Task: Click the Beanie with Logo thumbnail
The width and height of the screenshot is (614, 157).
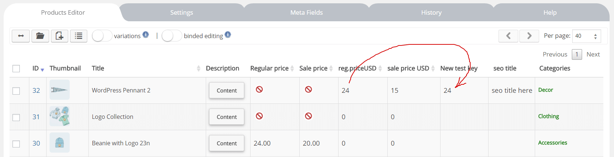Action: coord(59,143)
